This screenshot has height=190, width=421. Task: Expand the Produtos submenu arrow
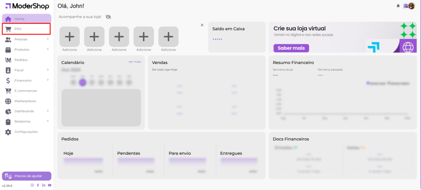pyautogui.click(x=48, y=49)
